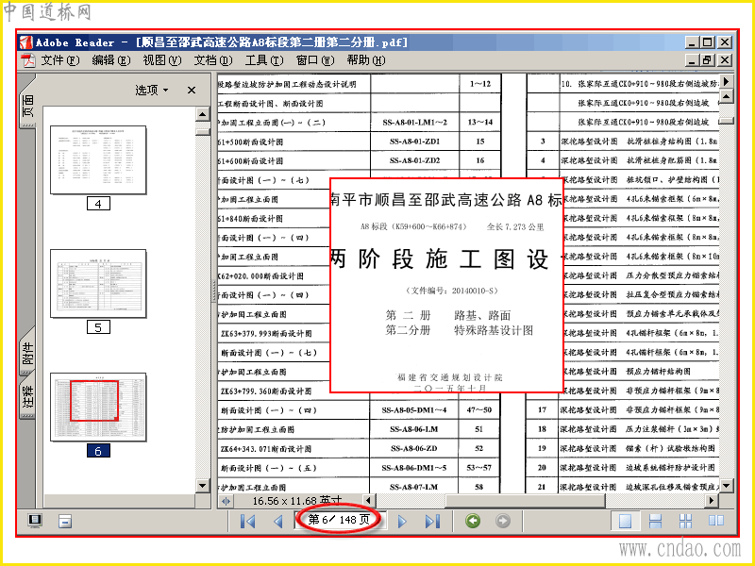Click full screen monitor icon in status bar
Screen dimensions: 755x566
35,521
